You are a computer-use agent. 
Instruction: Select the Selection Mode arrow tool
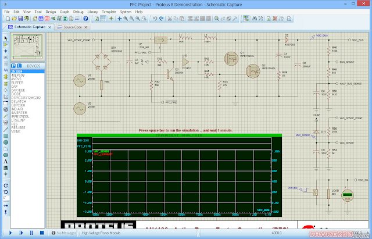[5, 38]
